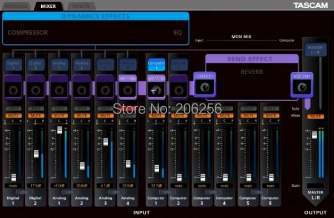Link Computer 3 and Computer 4 channels
334x218 pixels.
pos(213,192)
